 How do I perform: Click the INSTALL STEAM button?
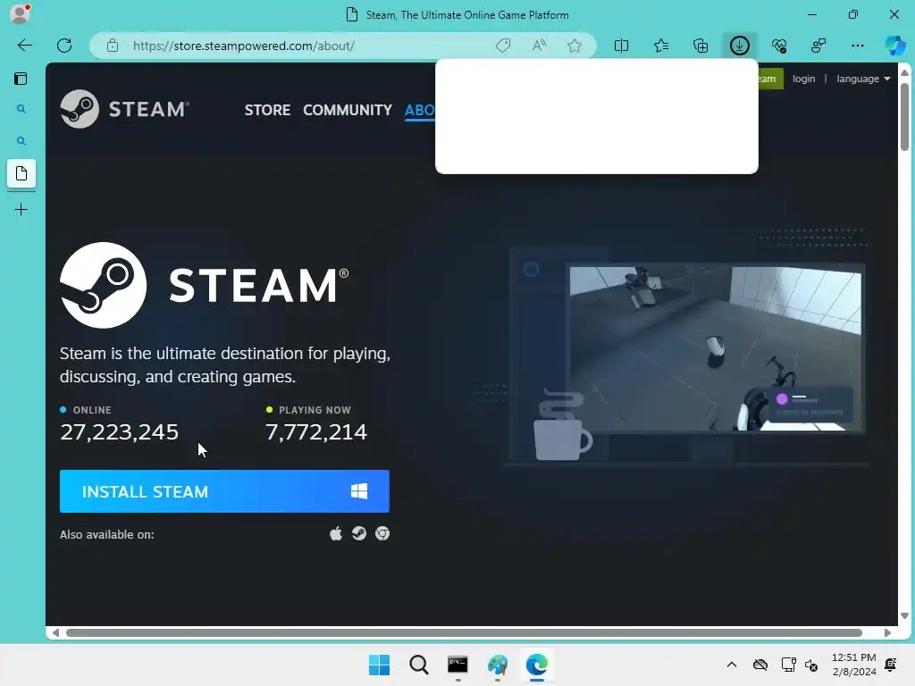[224, 491]
